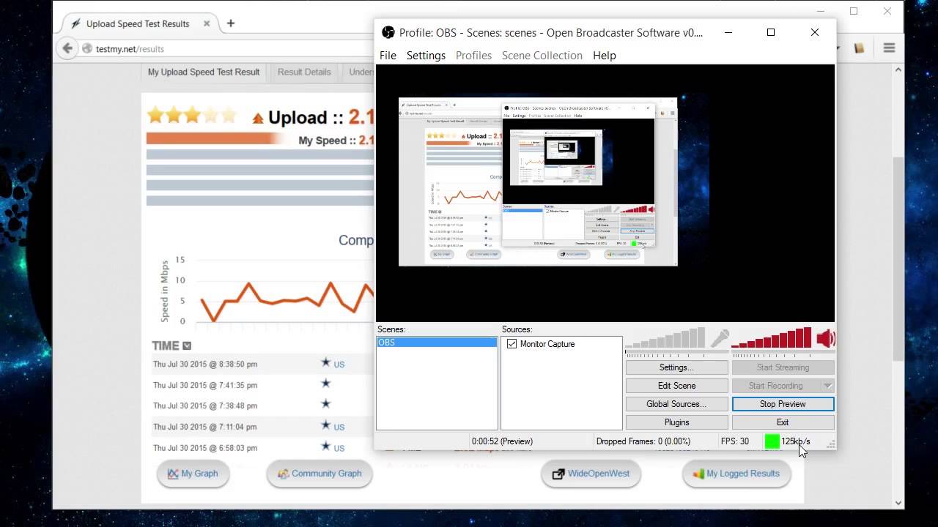
Task: Click the Edit Scene button
Action: [x=676, y=386]
